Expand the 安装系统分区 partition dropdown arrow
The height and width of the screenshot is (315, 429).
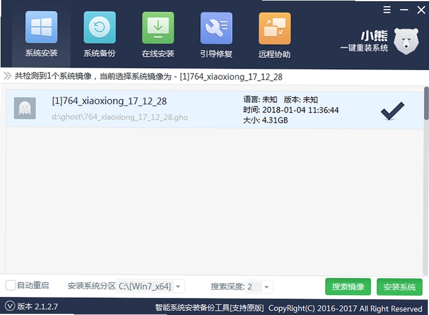[178, 286]
